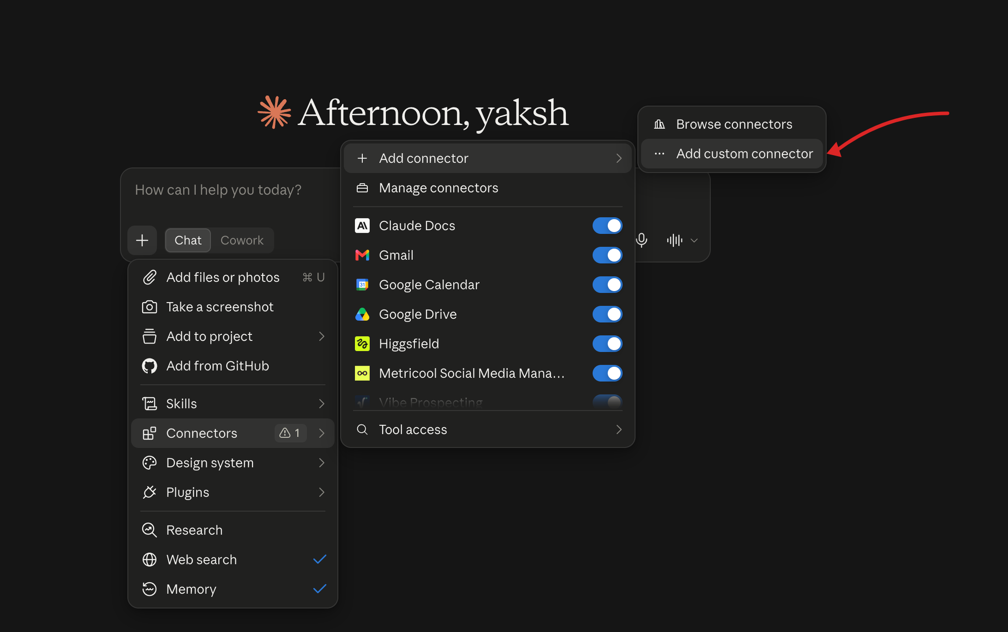Image resolution: width=1008 pixels, height=632 pixels.
Task: Click the GitHub logo icon
Action: pos(150,366)
